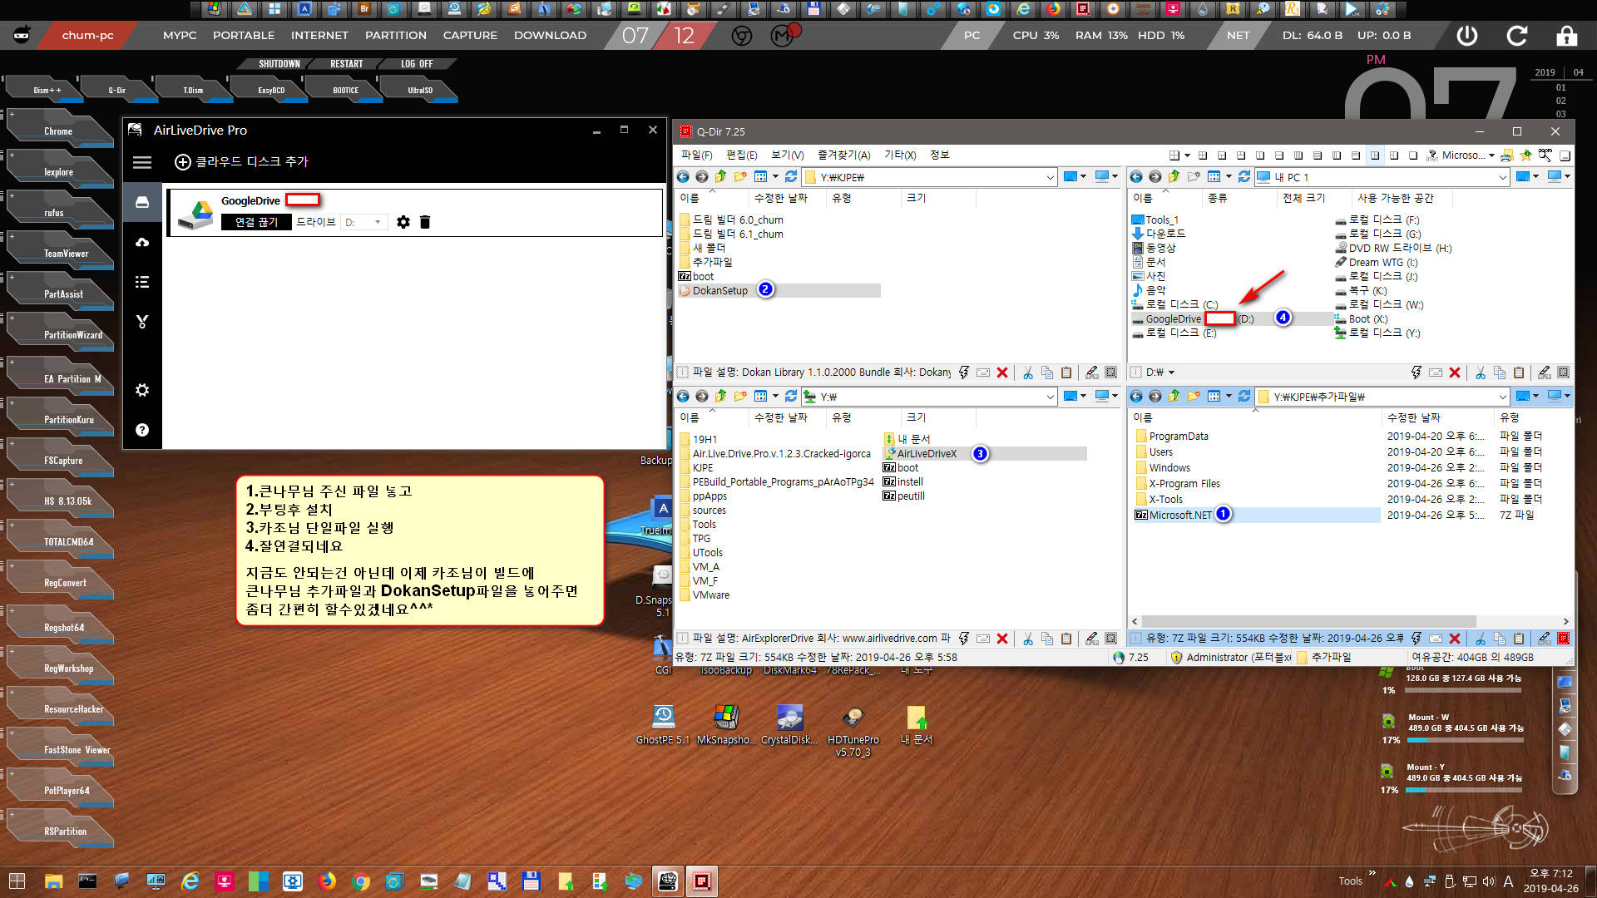Open Internet Explorer from taskbar
Viewport: 1597px width, 898px height.
pyautogui.click(x=190, y=881)
